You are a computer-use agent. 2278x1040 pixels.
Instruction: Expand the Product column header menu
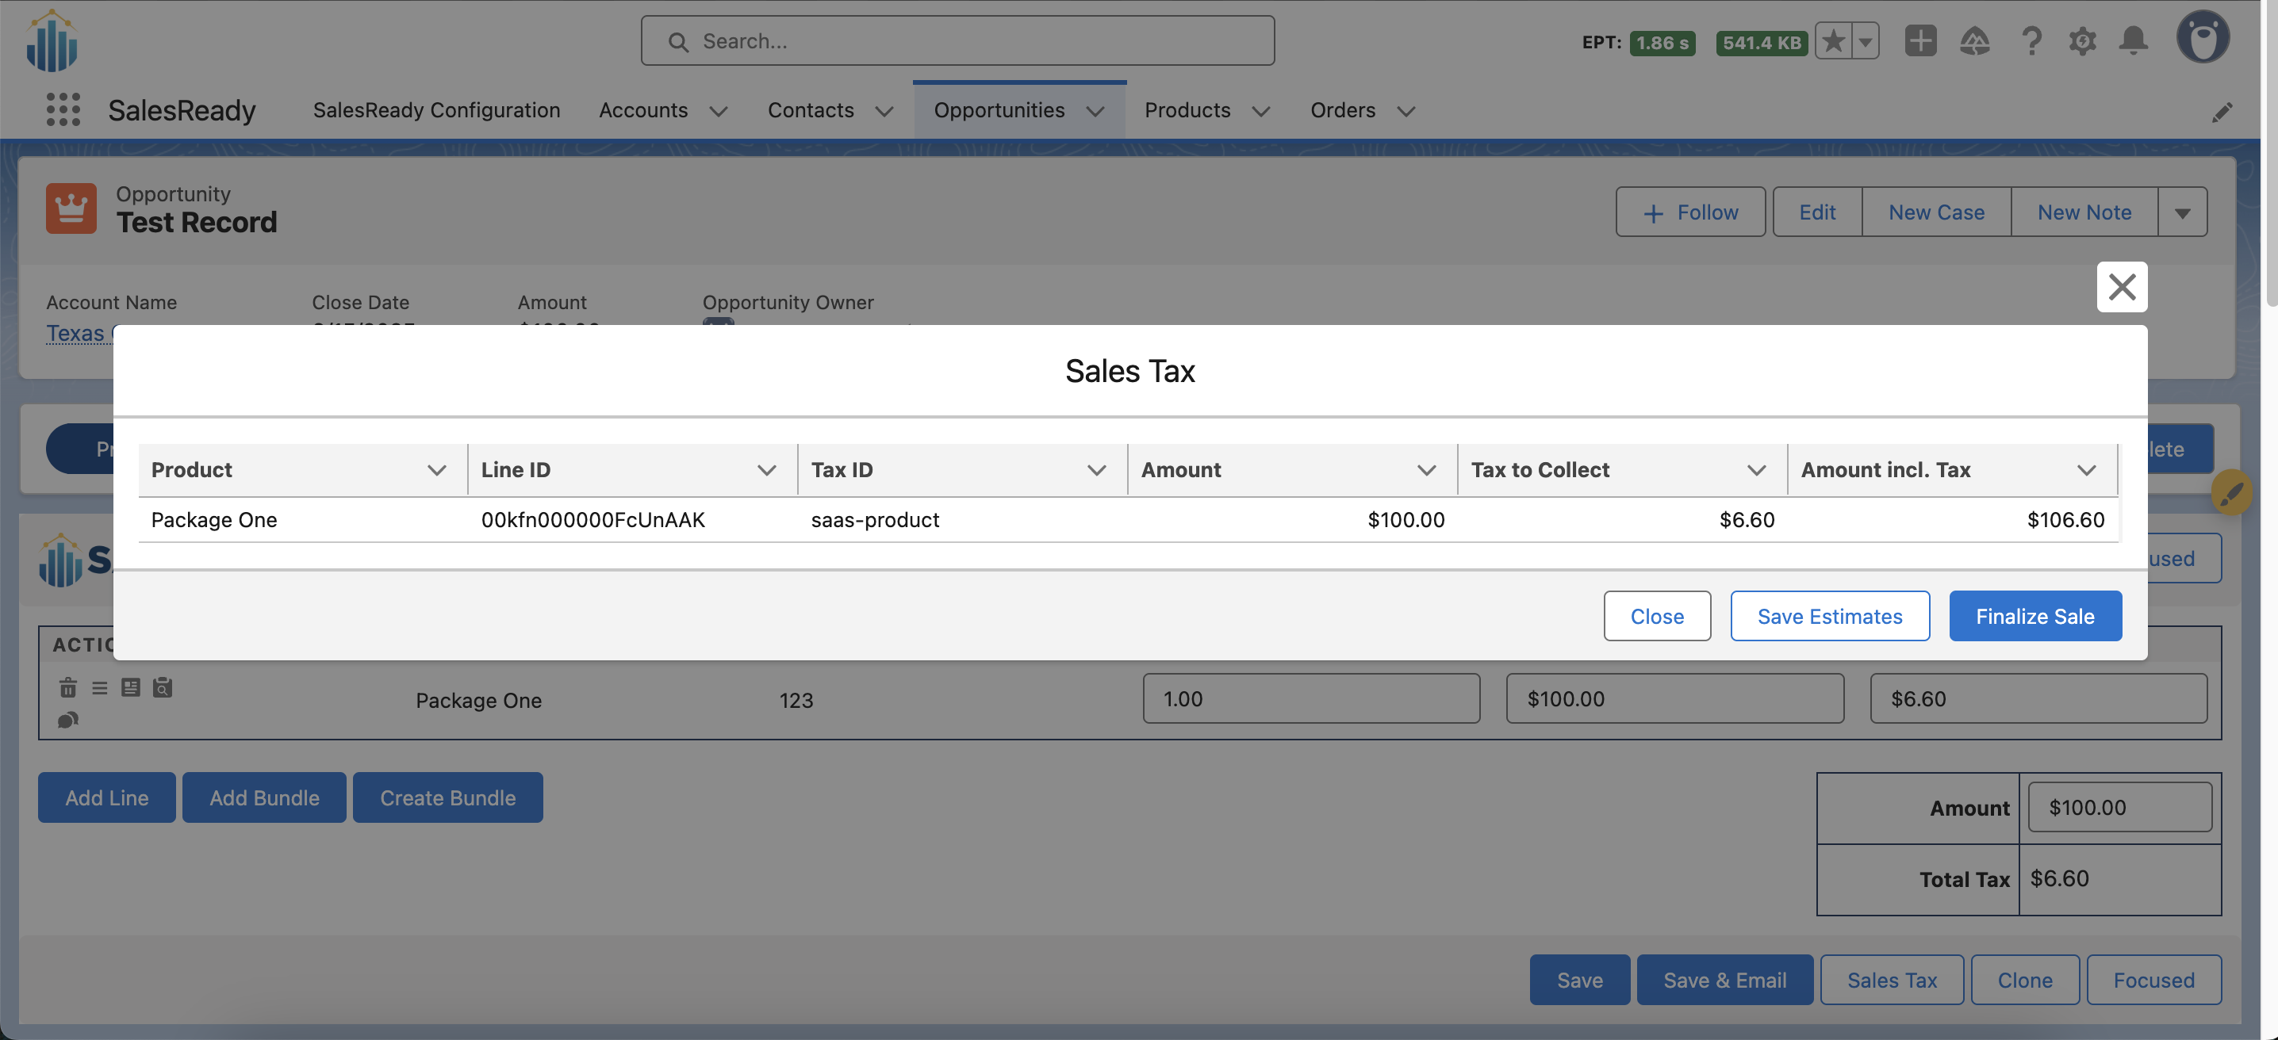click(436, 470)
